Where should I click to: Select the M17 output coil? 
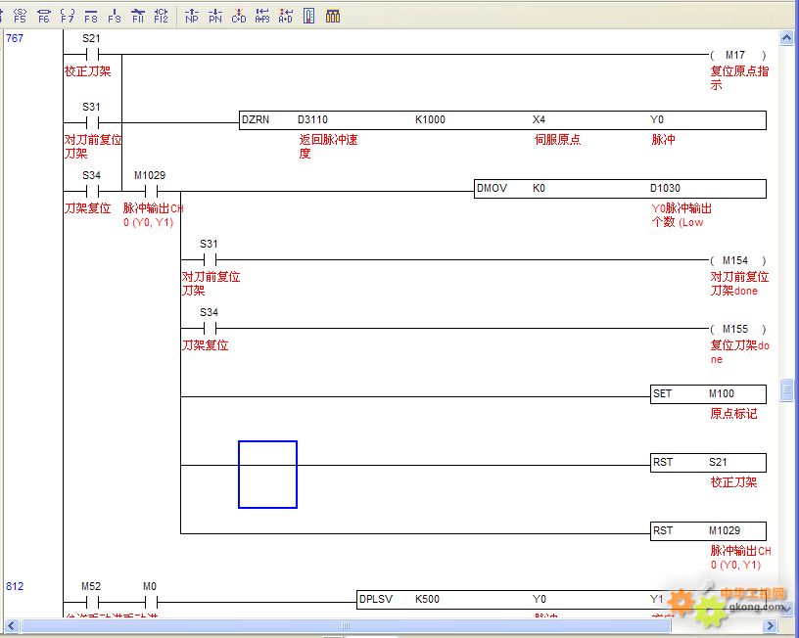(738, 55)
